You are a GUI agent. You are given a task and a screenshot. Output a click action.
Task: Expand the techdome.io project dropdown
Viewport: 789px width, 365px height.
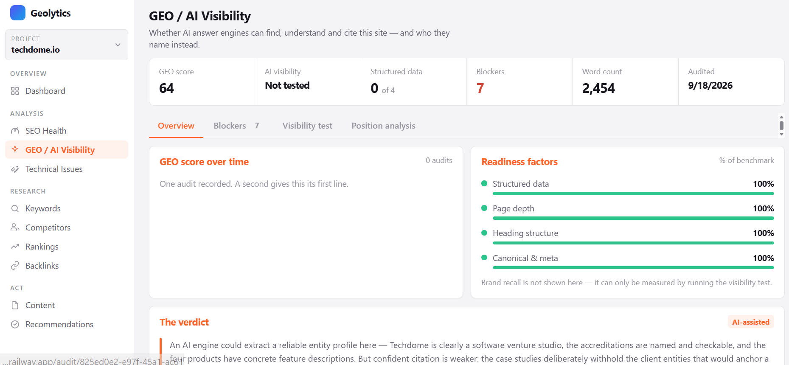tap(67, 45)
